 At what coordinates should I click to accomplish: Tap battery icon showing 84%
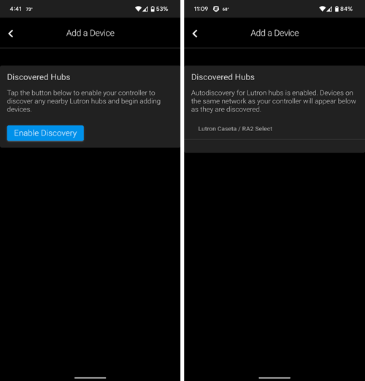click(337, 9)
